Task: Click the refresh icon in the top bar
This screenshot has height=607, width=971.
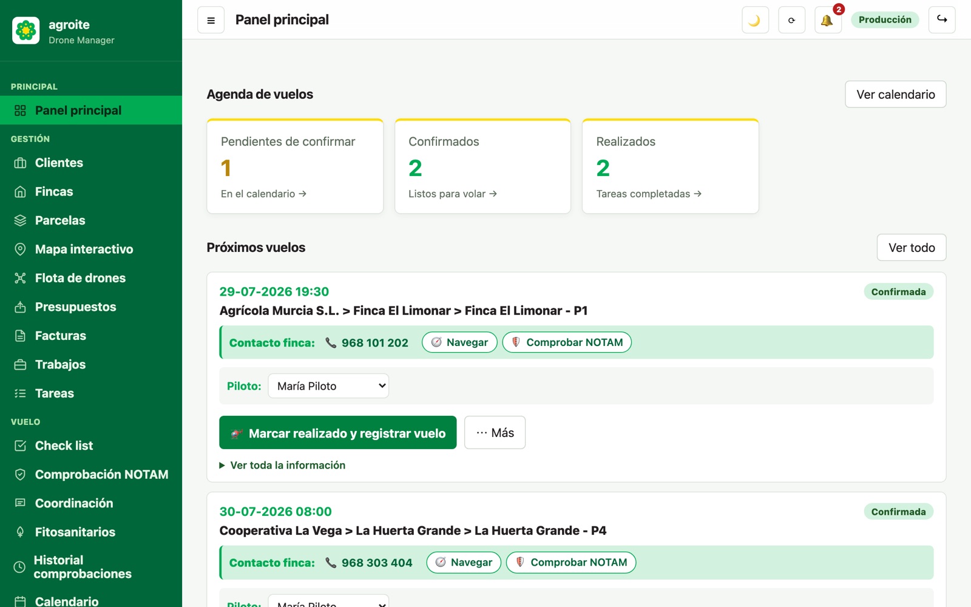Action: click(791, 20)
